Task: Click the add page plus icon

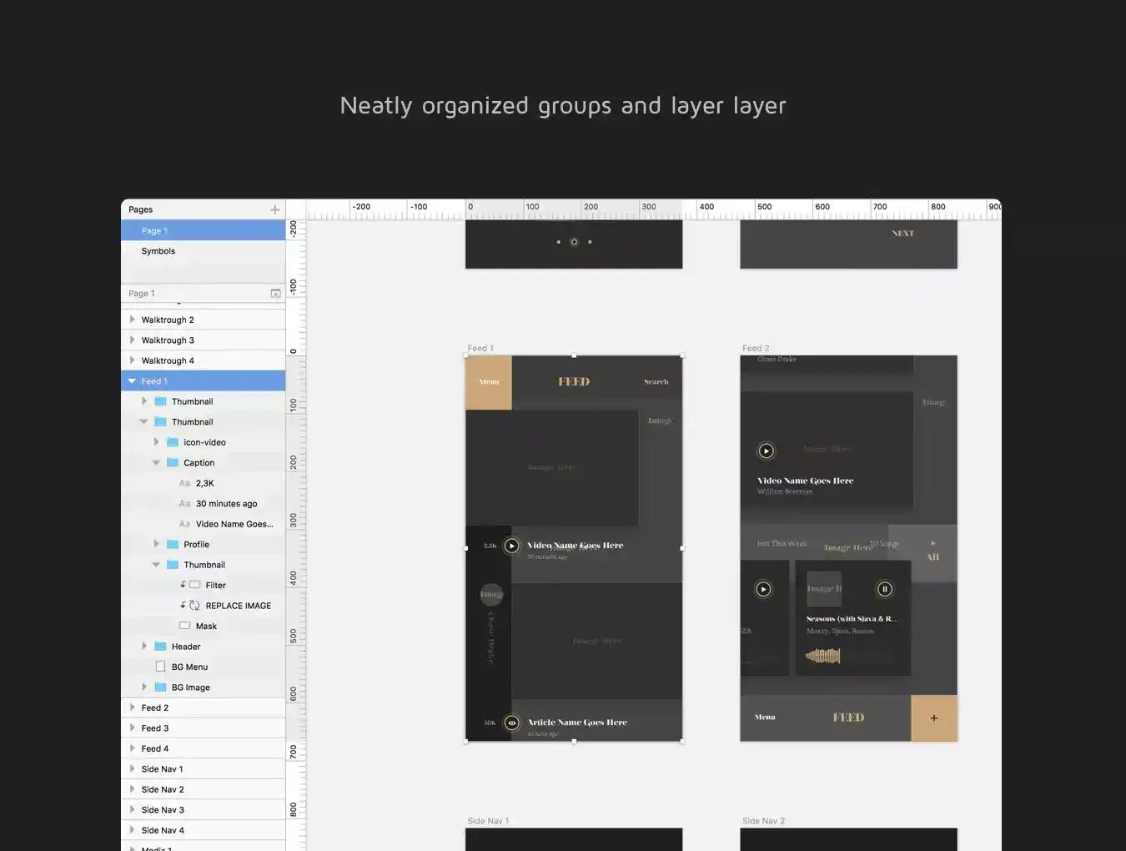Action: pyautogui.click(x=274, y=209)
